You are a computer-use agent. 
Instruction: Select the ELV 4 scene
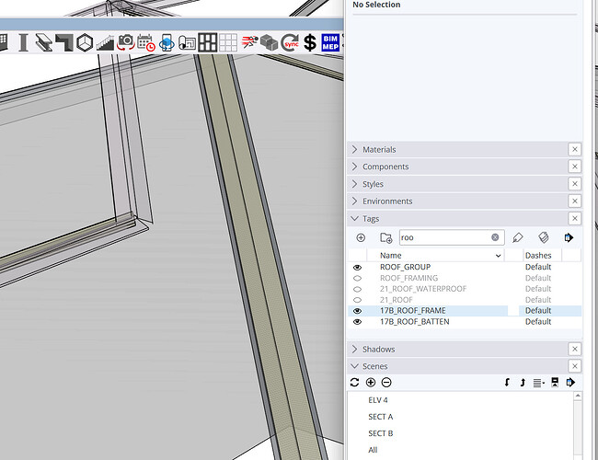coord(379,400)
